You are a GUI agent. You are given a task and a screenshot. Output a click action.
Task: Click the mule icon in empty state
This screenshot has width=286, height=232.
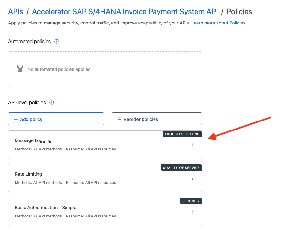20,69
